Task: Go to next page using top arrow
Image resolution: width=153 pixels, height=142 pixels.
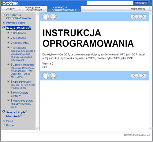Action: click(x=143, y=17)
